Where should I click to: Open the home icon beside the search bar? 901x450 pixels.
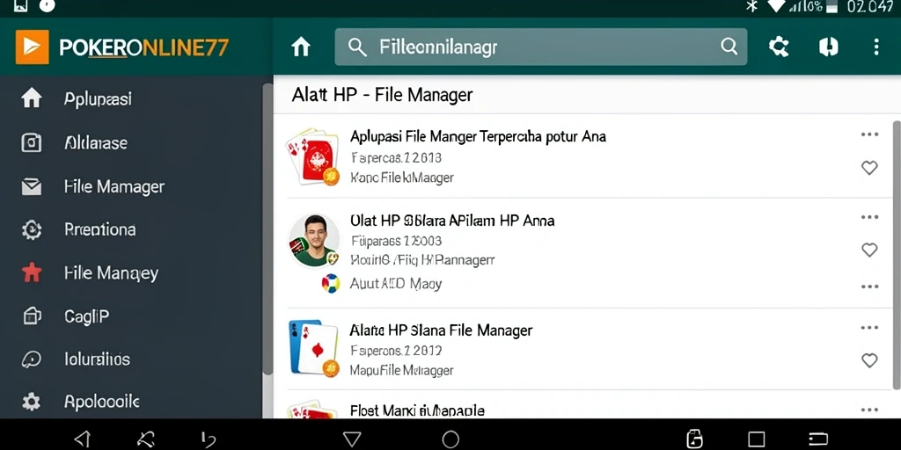point(301,47)
